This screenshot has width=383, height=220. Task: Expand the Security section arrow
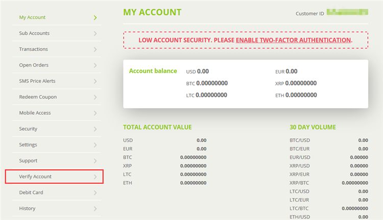coord(95,129)
